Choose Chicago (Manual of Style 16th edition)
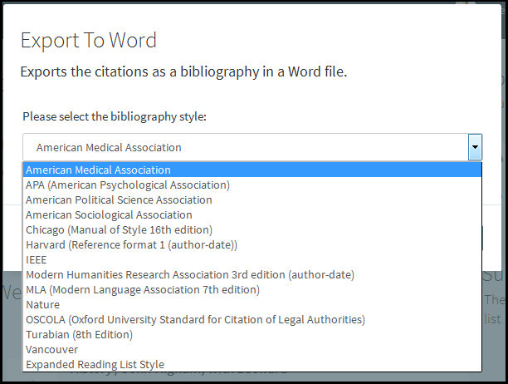 point(252,229)
